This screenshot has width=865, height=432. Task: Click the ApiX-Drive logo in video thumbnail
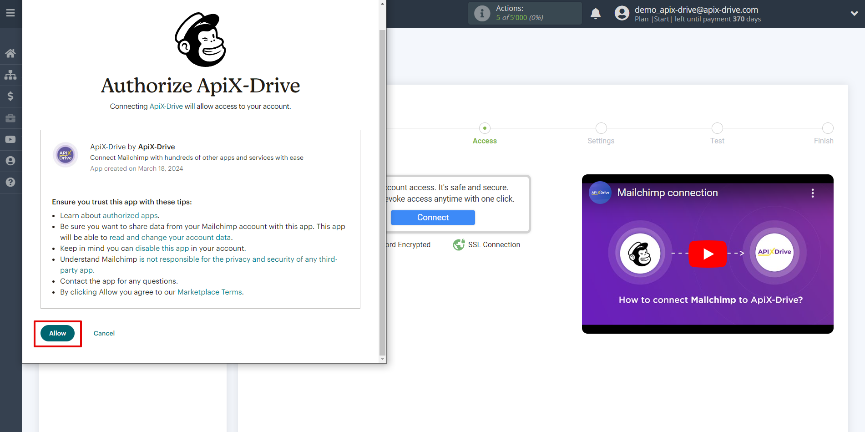point(774,252)
